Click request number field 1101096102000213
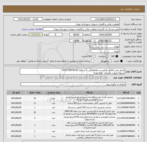This screenshot has width=147, height=142. click(105, 19)
